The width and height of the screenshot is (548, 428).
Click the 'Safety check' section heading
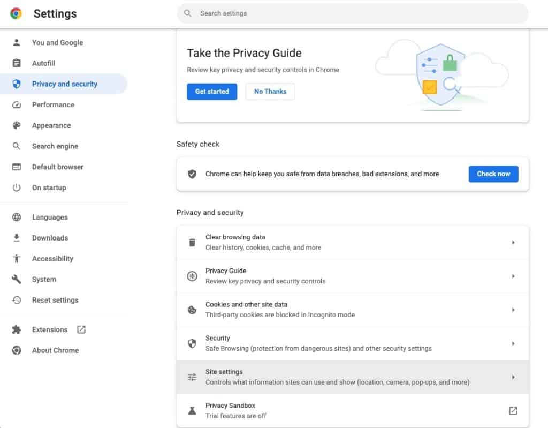pyautogui.click(x=198, y=144)
